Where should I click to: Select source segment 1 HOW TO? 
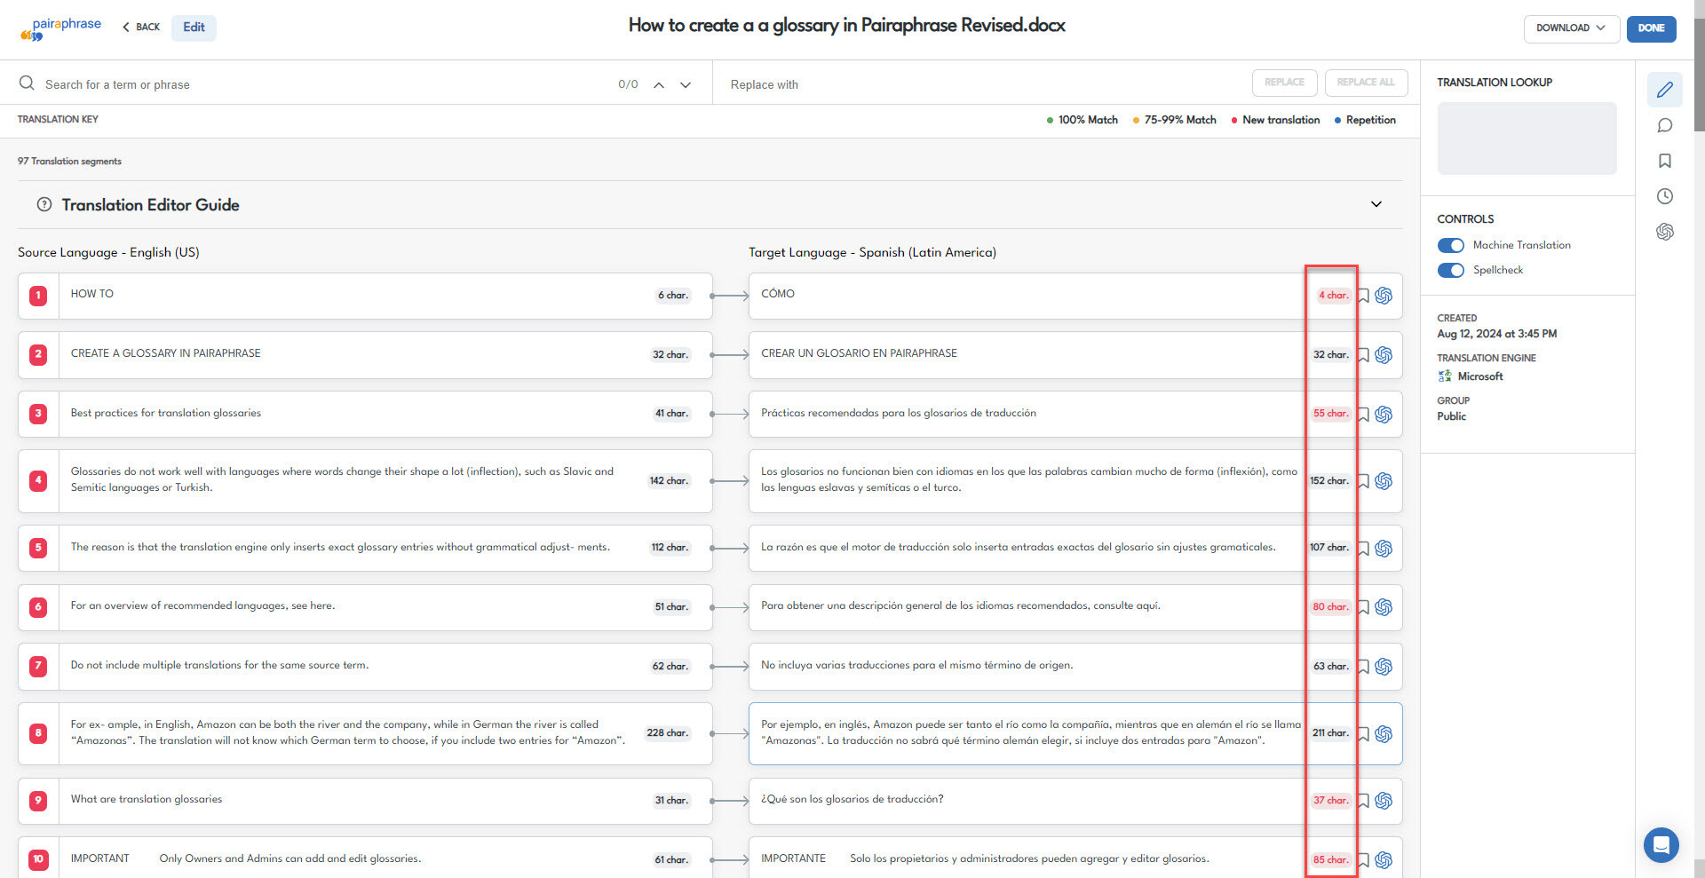[x=364, y=296]
